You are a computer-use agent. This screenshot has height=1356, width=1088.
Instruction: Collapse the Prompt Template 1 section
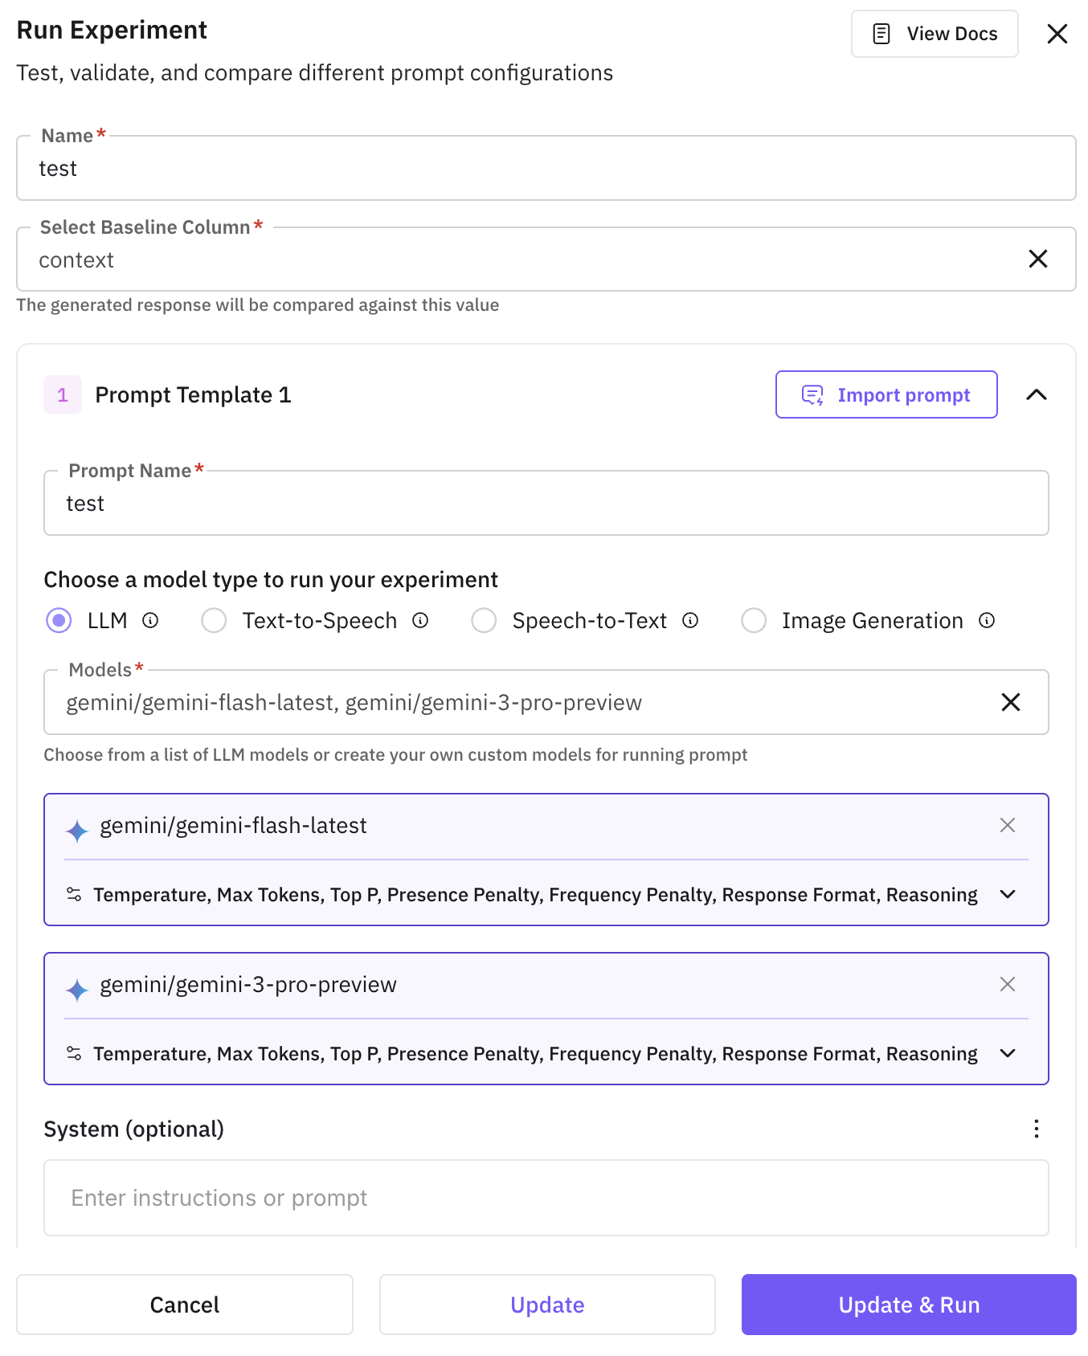tap(1037, 395)
